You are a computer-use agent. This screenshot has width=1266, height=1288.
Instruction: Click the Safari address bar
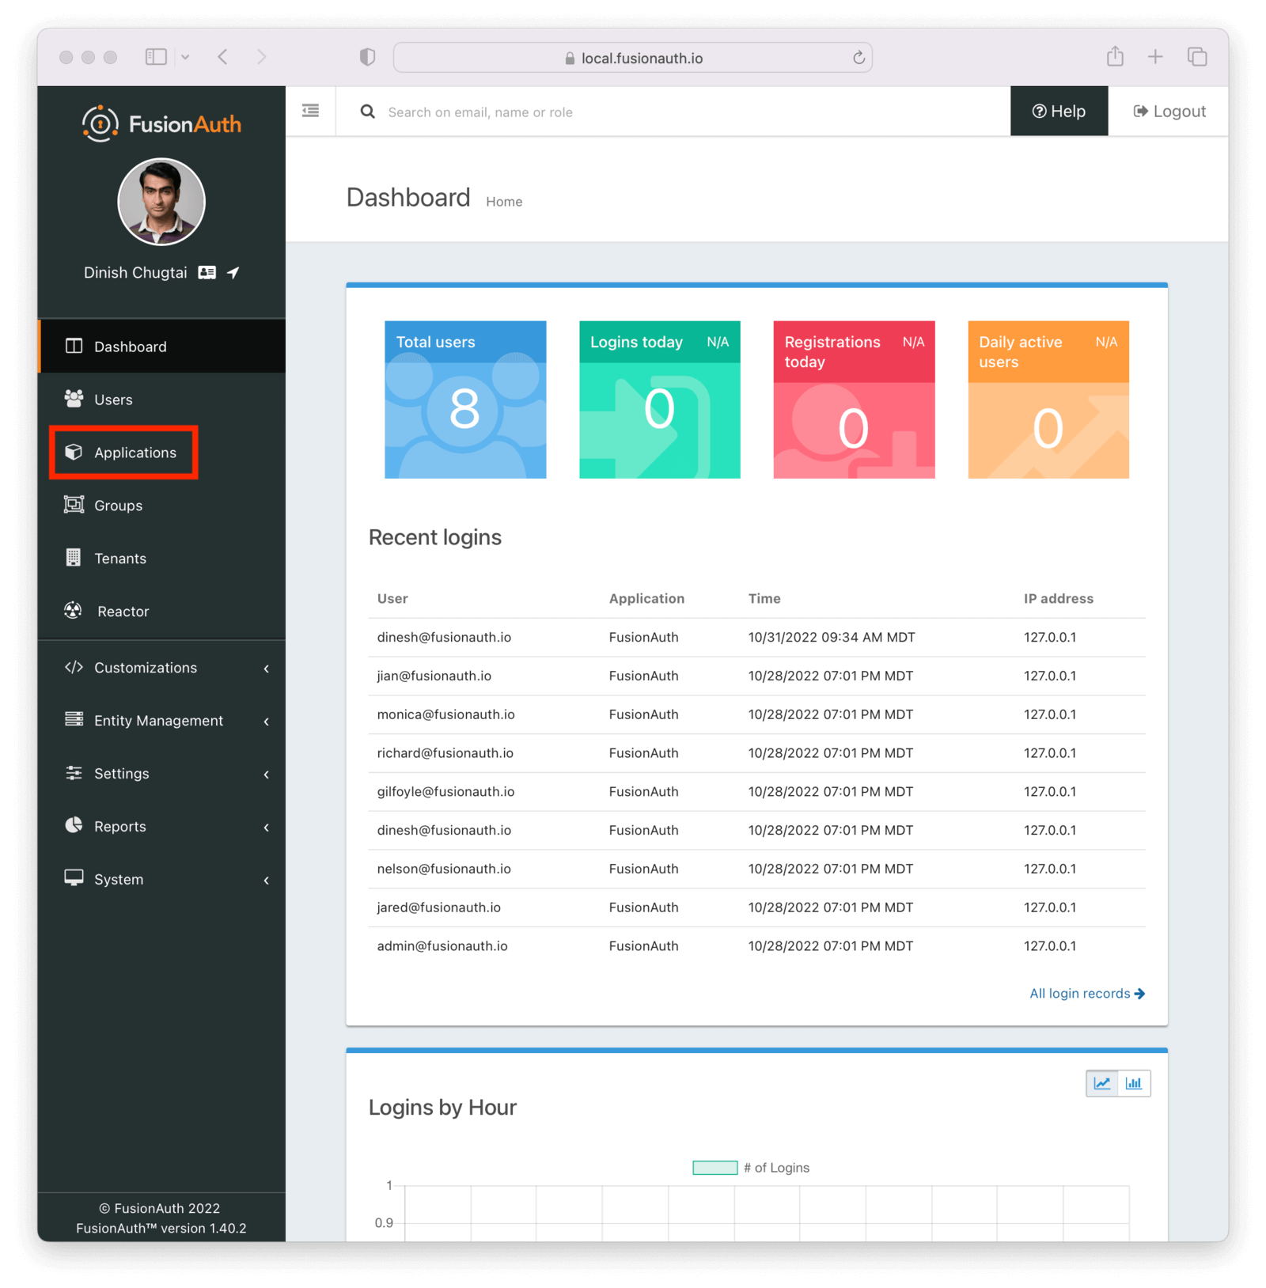point(633,58)
